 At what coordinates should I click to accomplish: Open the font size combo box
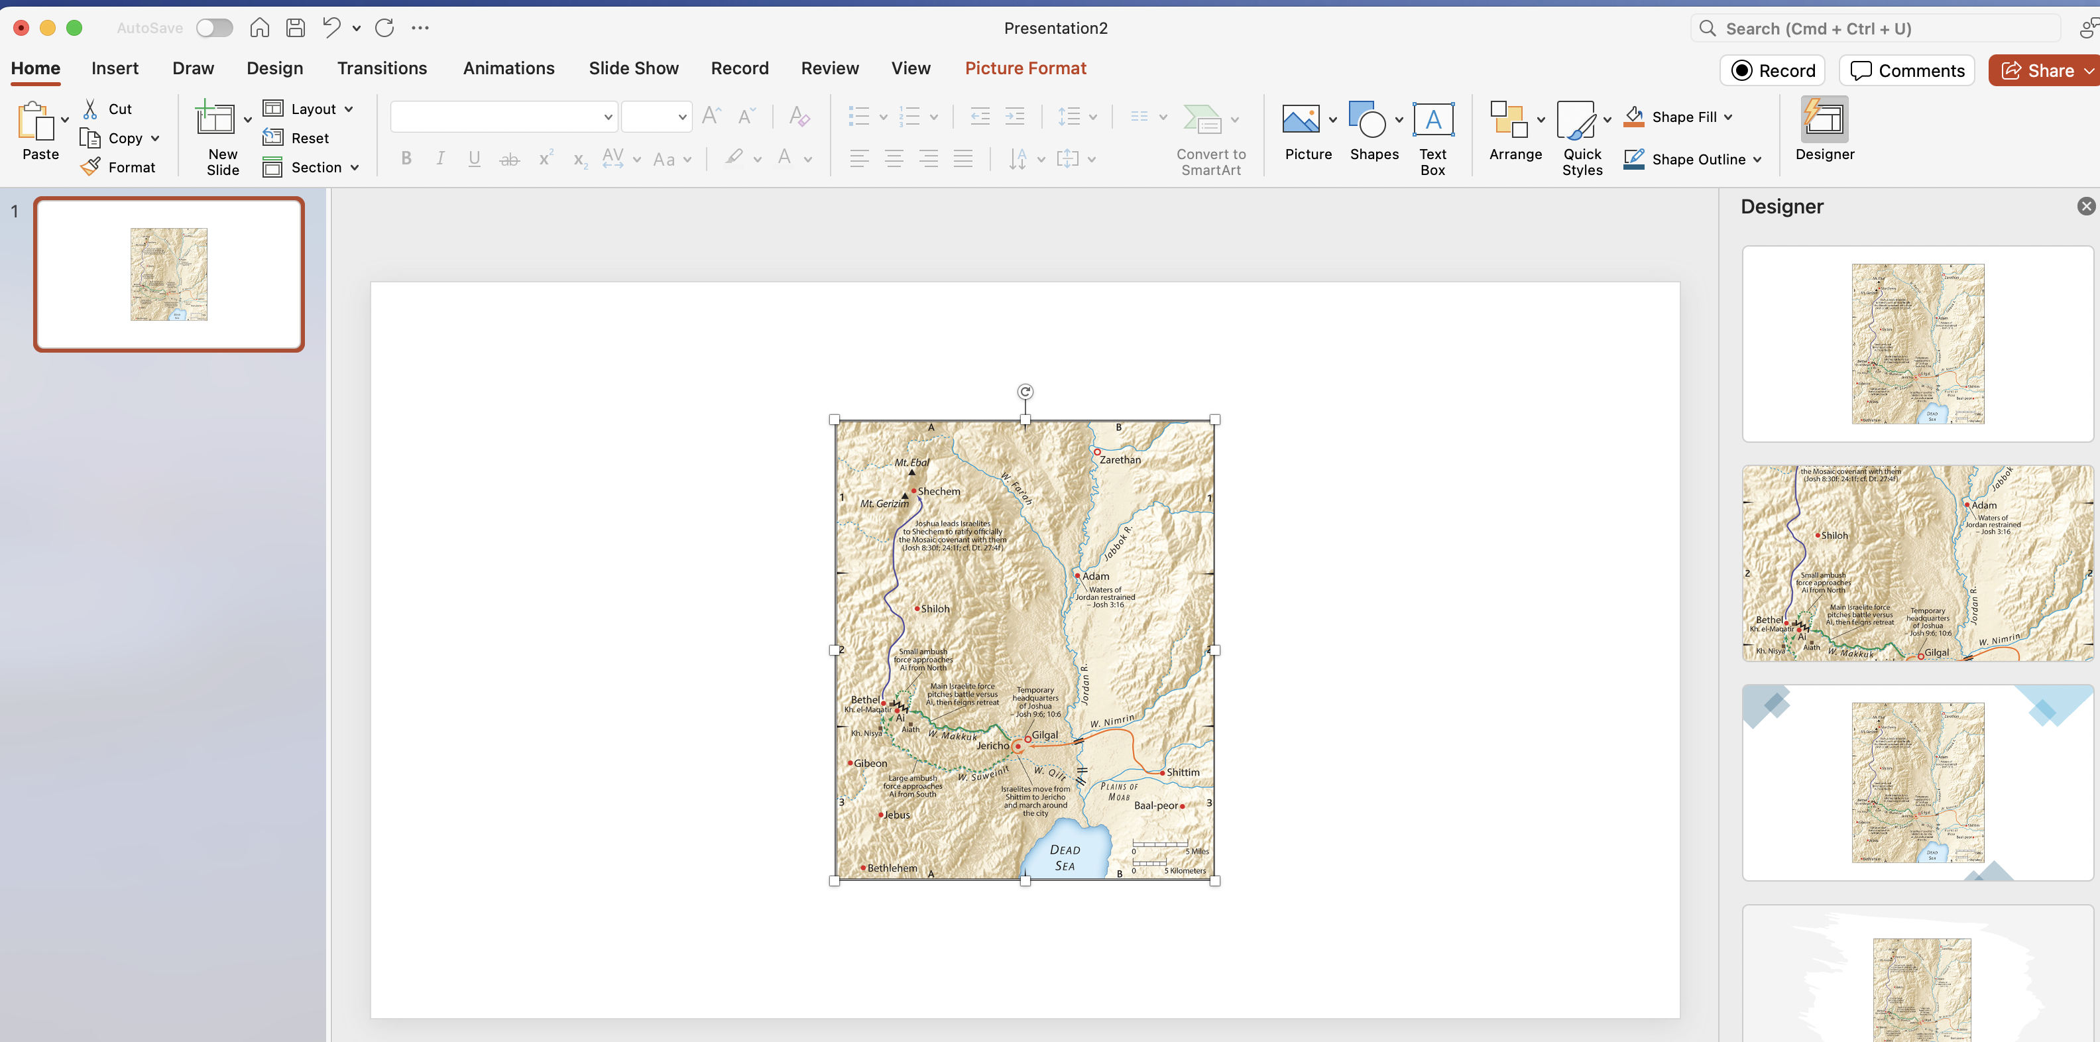point(656,117)
